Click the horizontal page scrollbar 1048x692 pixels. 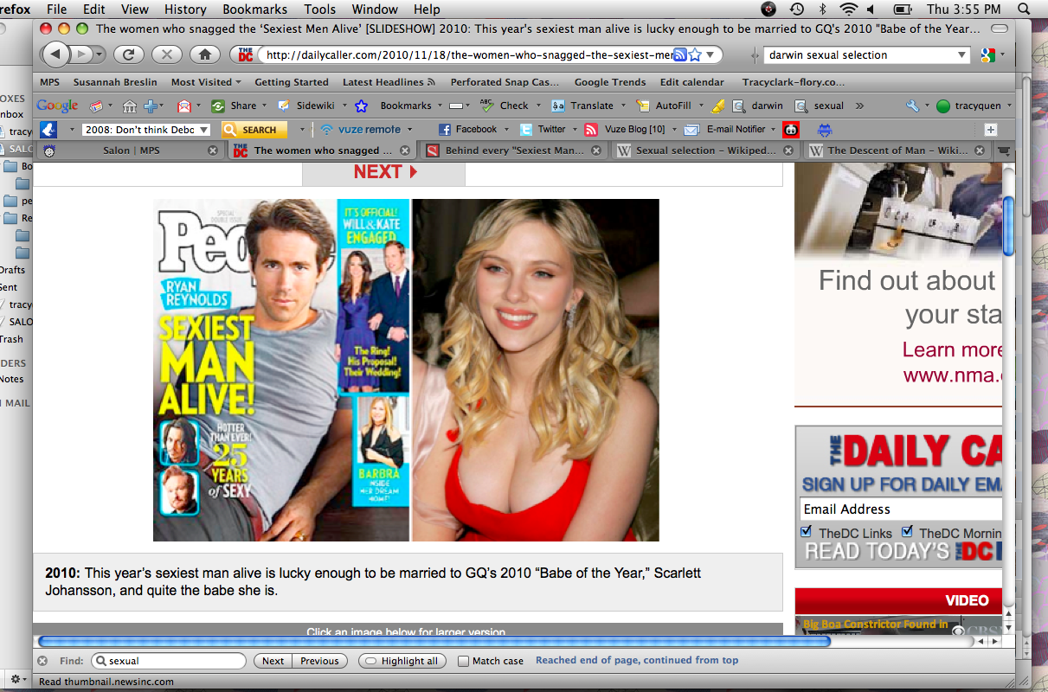(x=433, y=641)
